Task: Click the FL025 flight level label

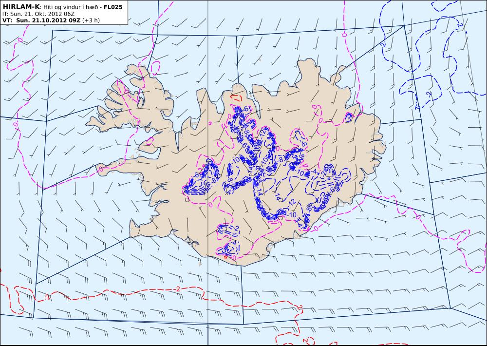Action: (x=113, y=7)
